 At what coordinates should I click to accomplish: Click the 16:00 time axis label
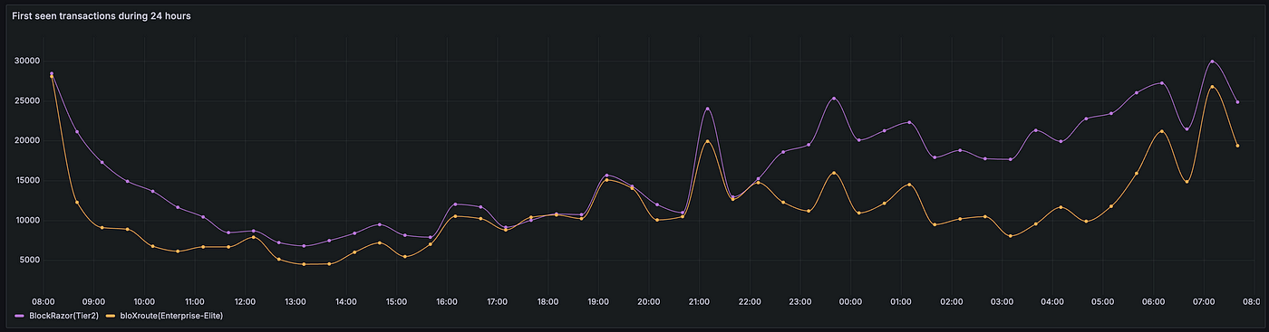tap(446, 301)
